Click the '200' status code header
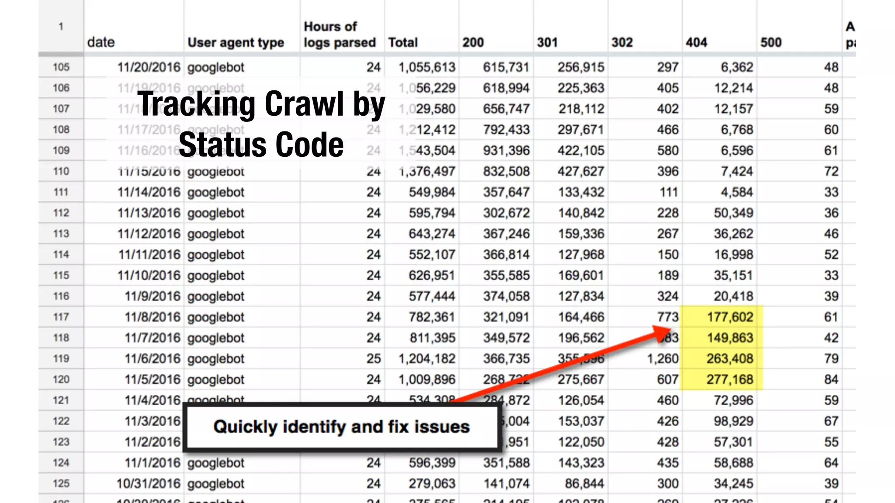Viewport: 895px width, 503px height. [x=496, y=27]
